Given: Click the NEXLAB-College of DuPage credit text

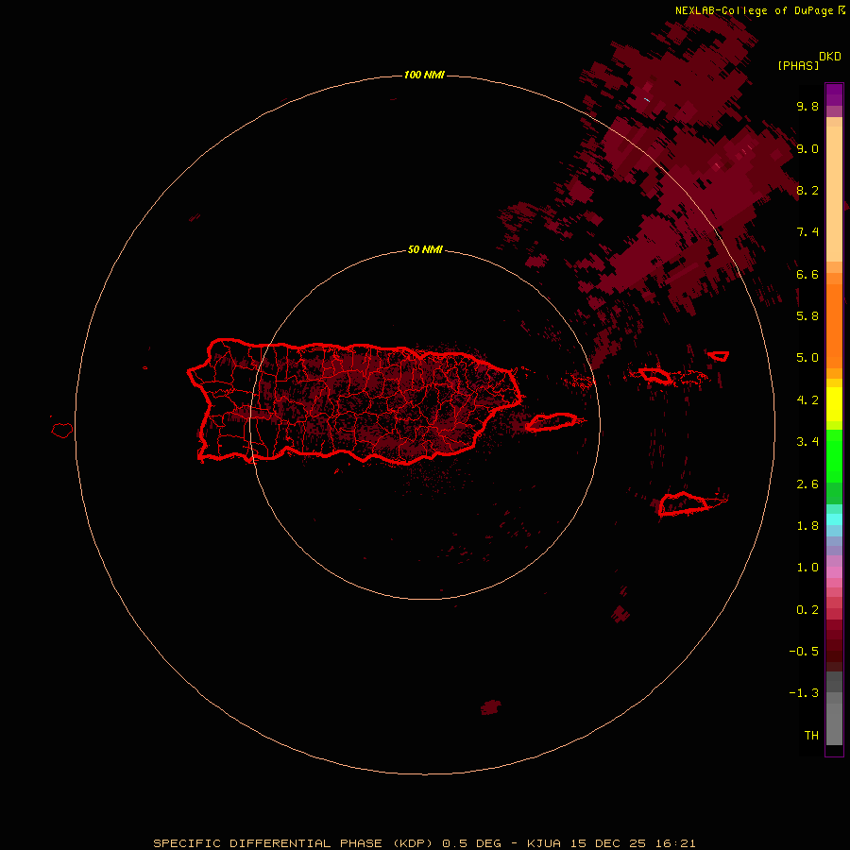Looking at the screenshot, I should tap(754, 10).
